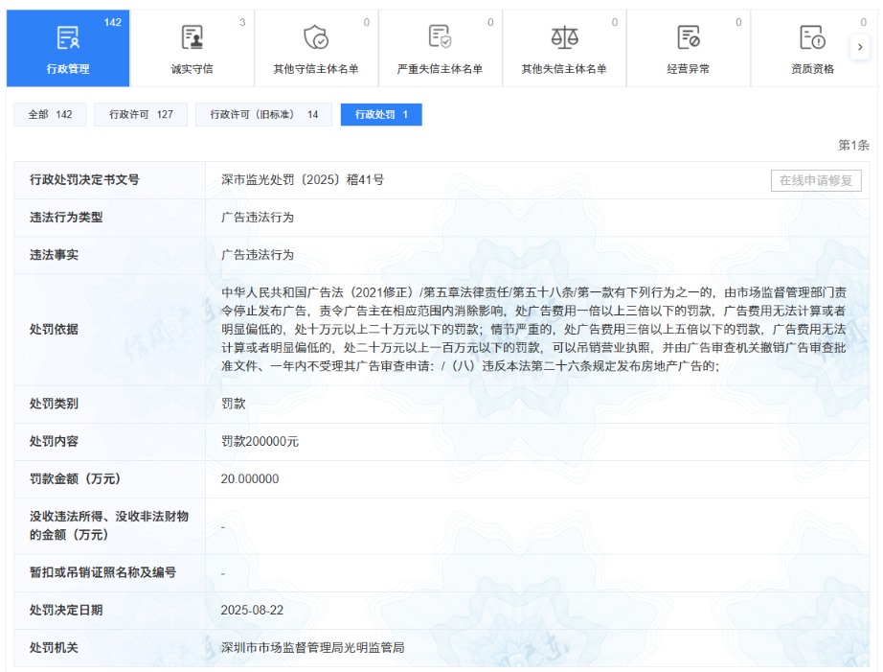Open the 其他守信主体名单 tab label
Screen dimensions: 883x672
[x=316, y=69]
